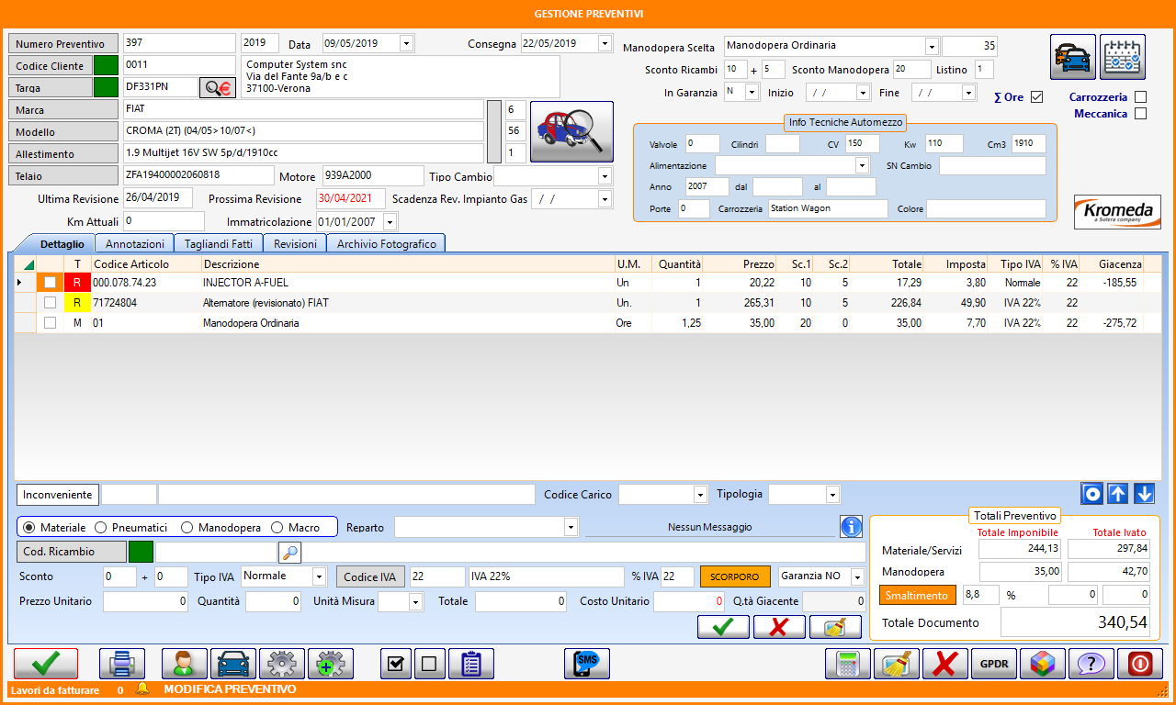Click the SCORPORO button
Screen dimensions: 1176x705
click(x=735, y=576)
